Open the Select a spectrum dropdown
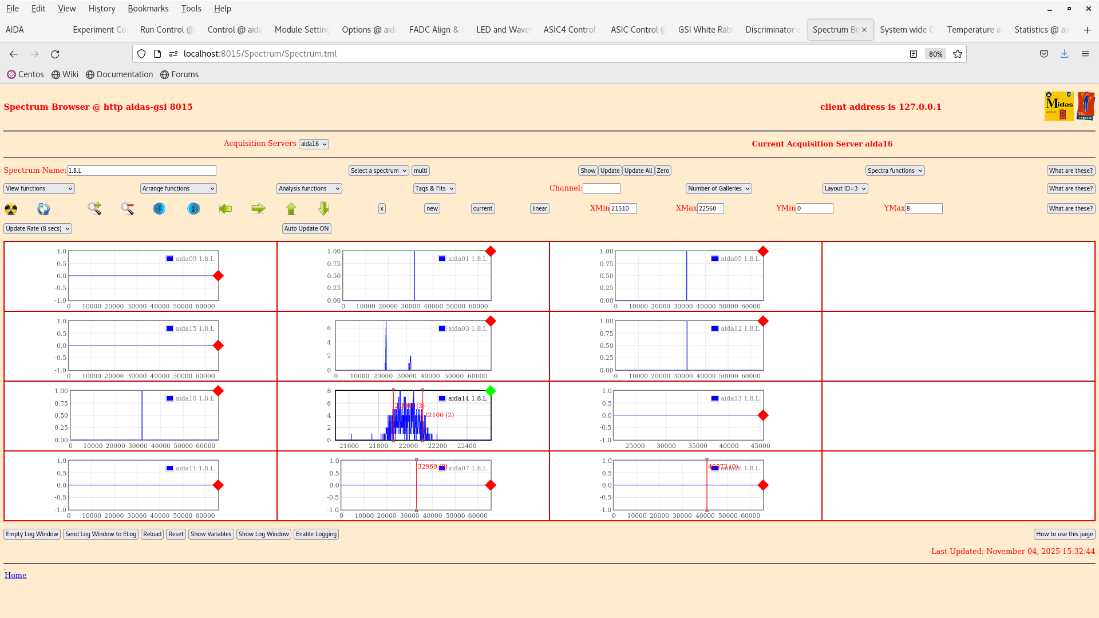The width and height of the screenshot is (1099, 618). coord(378,170)
